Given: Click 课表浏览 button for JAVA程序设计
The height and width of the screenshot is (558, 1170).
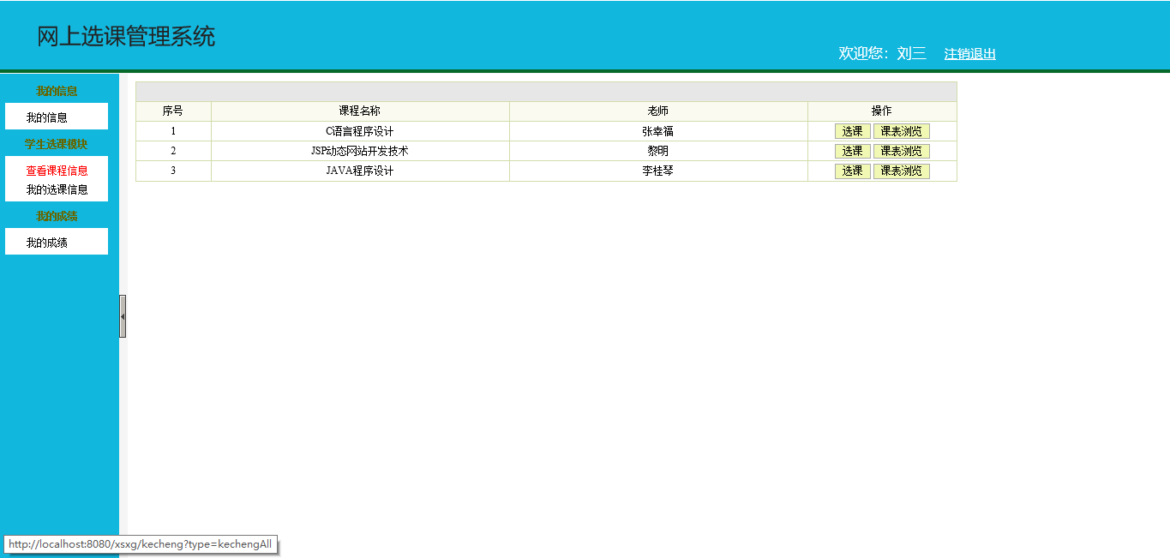Looking at the screenshot, I should tap(901, 171).
